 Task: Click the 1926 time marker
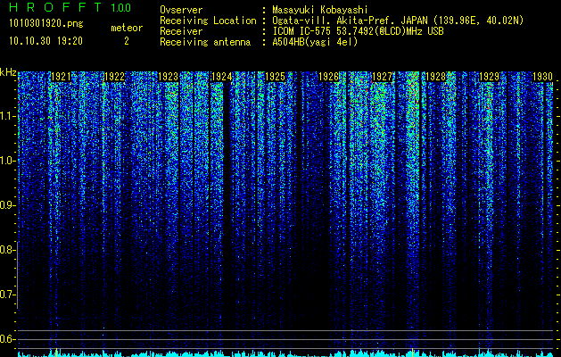coord(329,77)
